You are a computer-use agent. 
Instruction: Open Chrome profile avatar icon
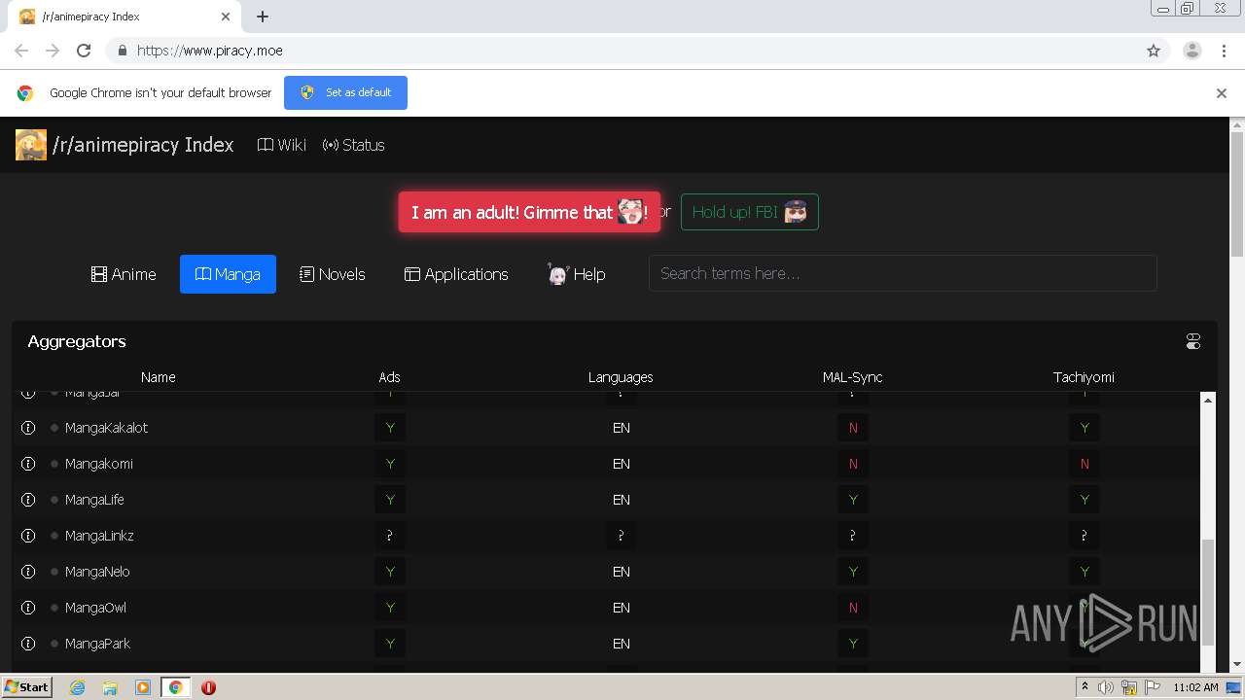pyautogui.click(x=1192, y=51)
